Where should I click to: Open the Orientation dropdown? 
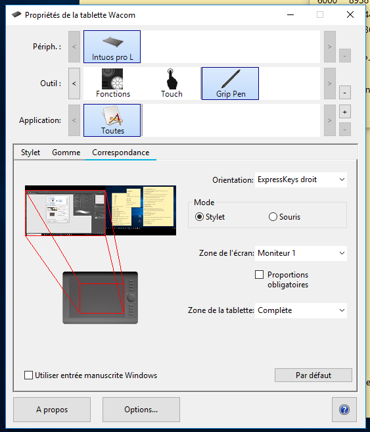(300, 180)
